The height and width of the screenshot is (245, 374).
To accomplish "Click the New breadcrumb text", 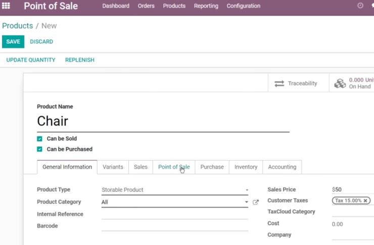I will click(49, 26).
